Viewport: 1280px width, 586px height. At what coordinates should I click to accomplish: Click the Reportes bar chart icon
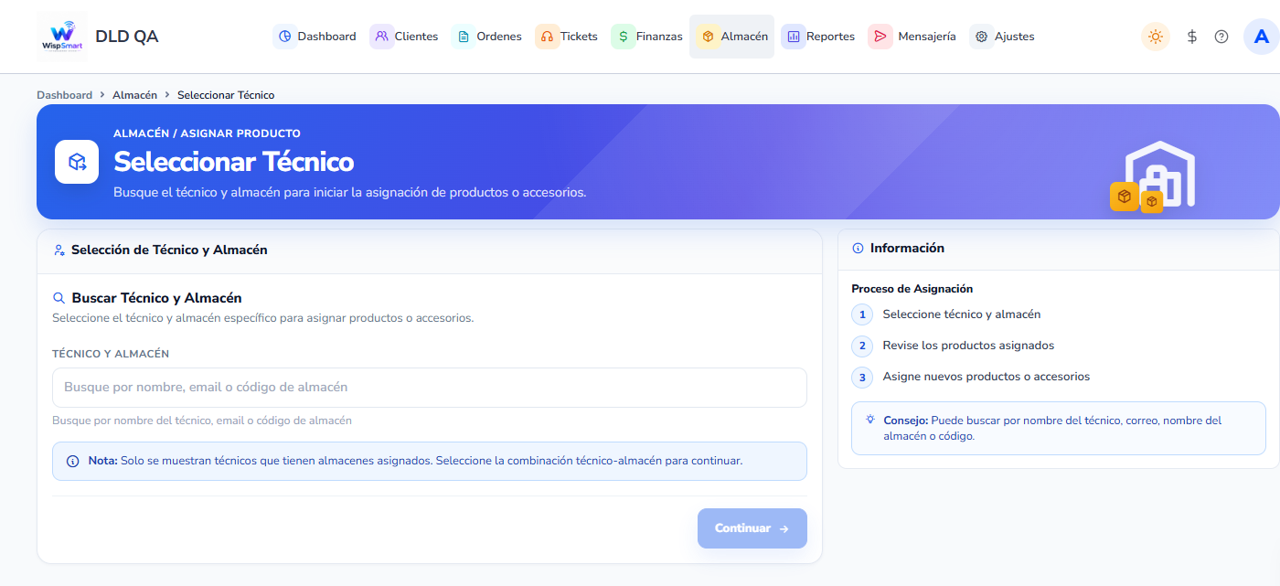click(x=794, y=37)
